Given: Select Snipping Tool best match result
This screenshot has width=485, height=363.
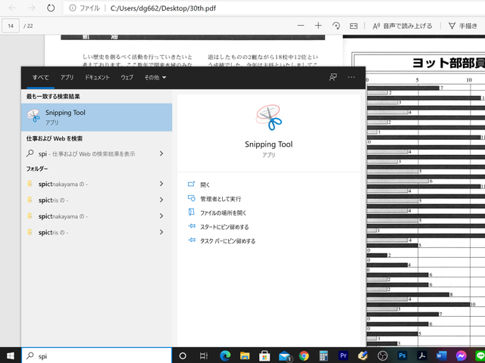Looking at the screenshot, I should pyautogui.click(x=96, y=117).
